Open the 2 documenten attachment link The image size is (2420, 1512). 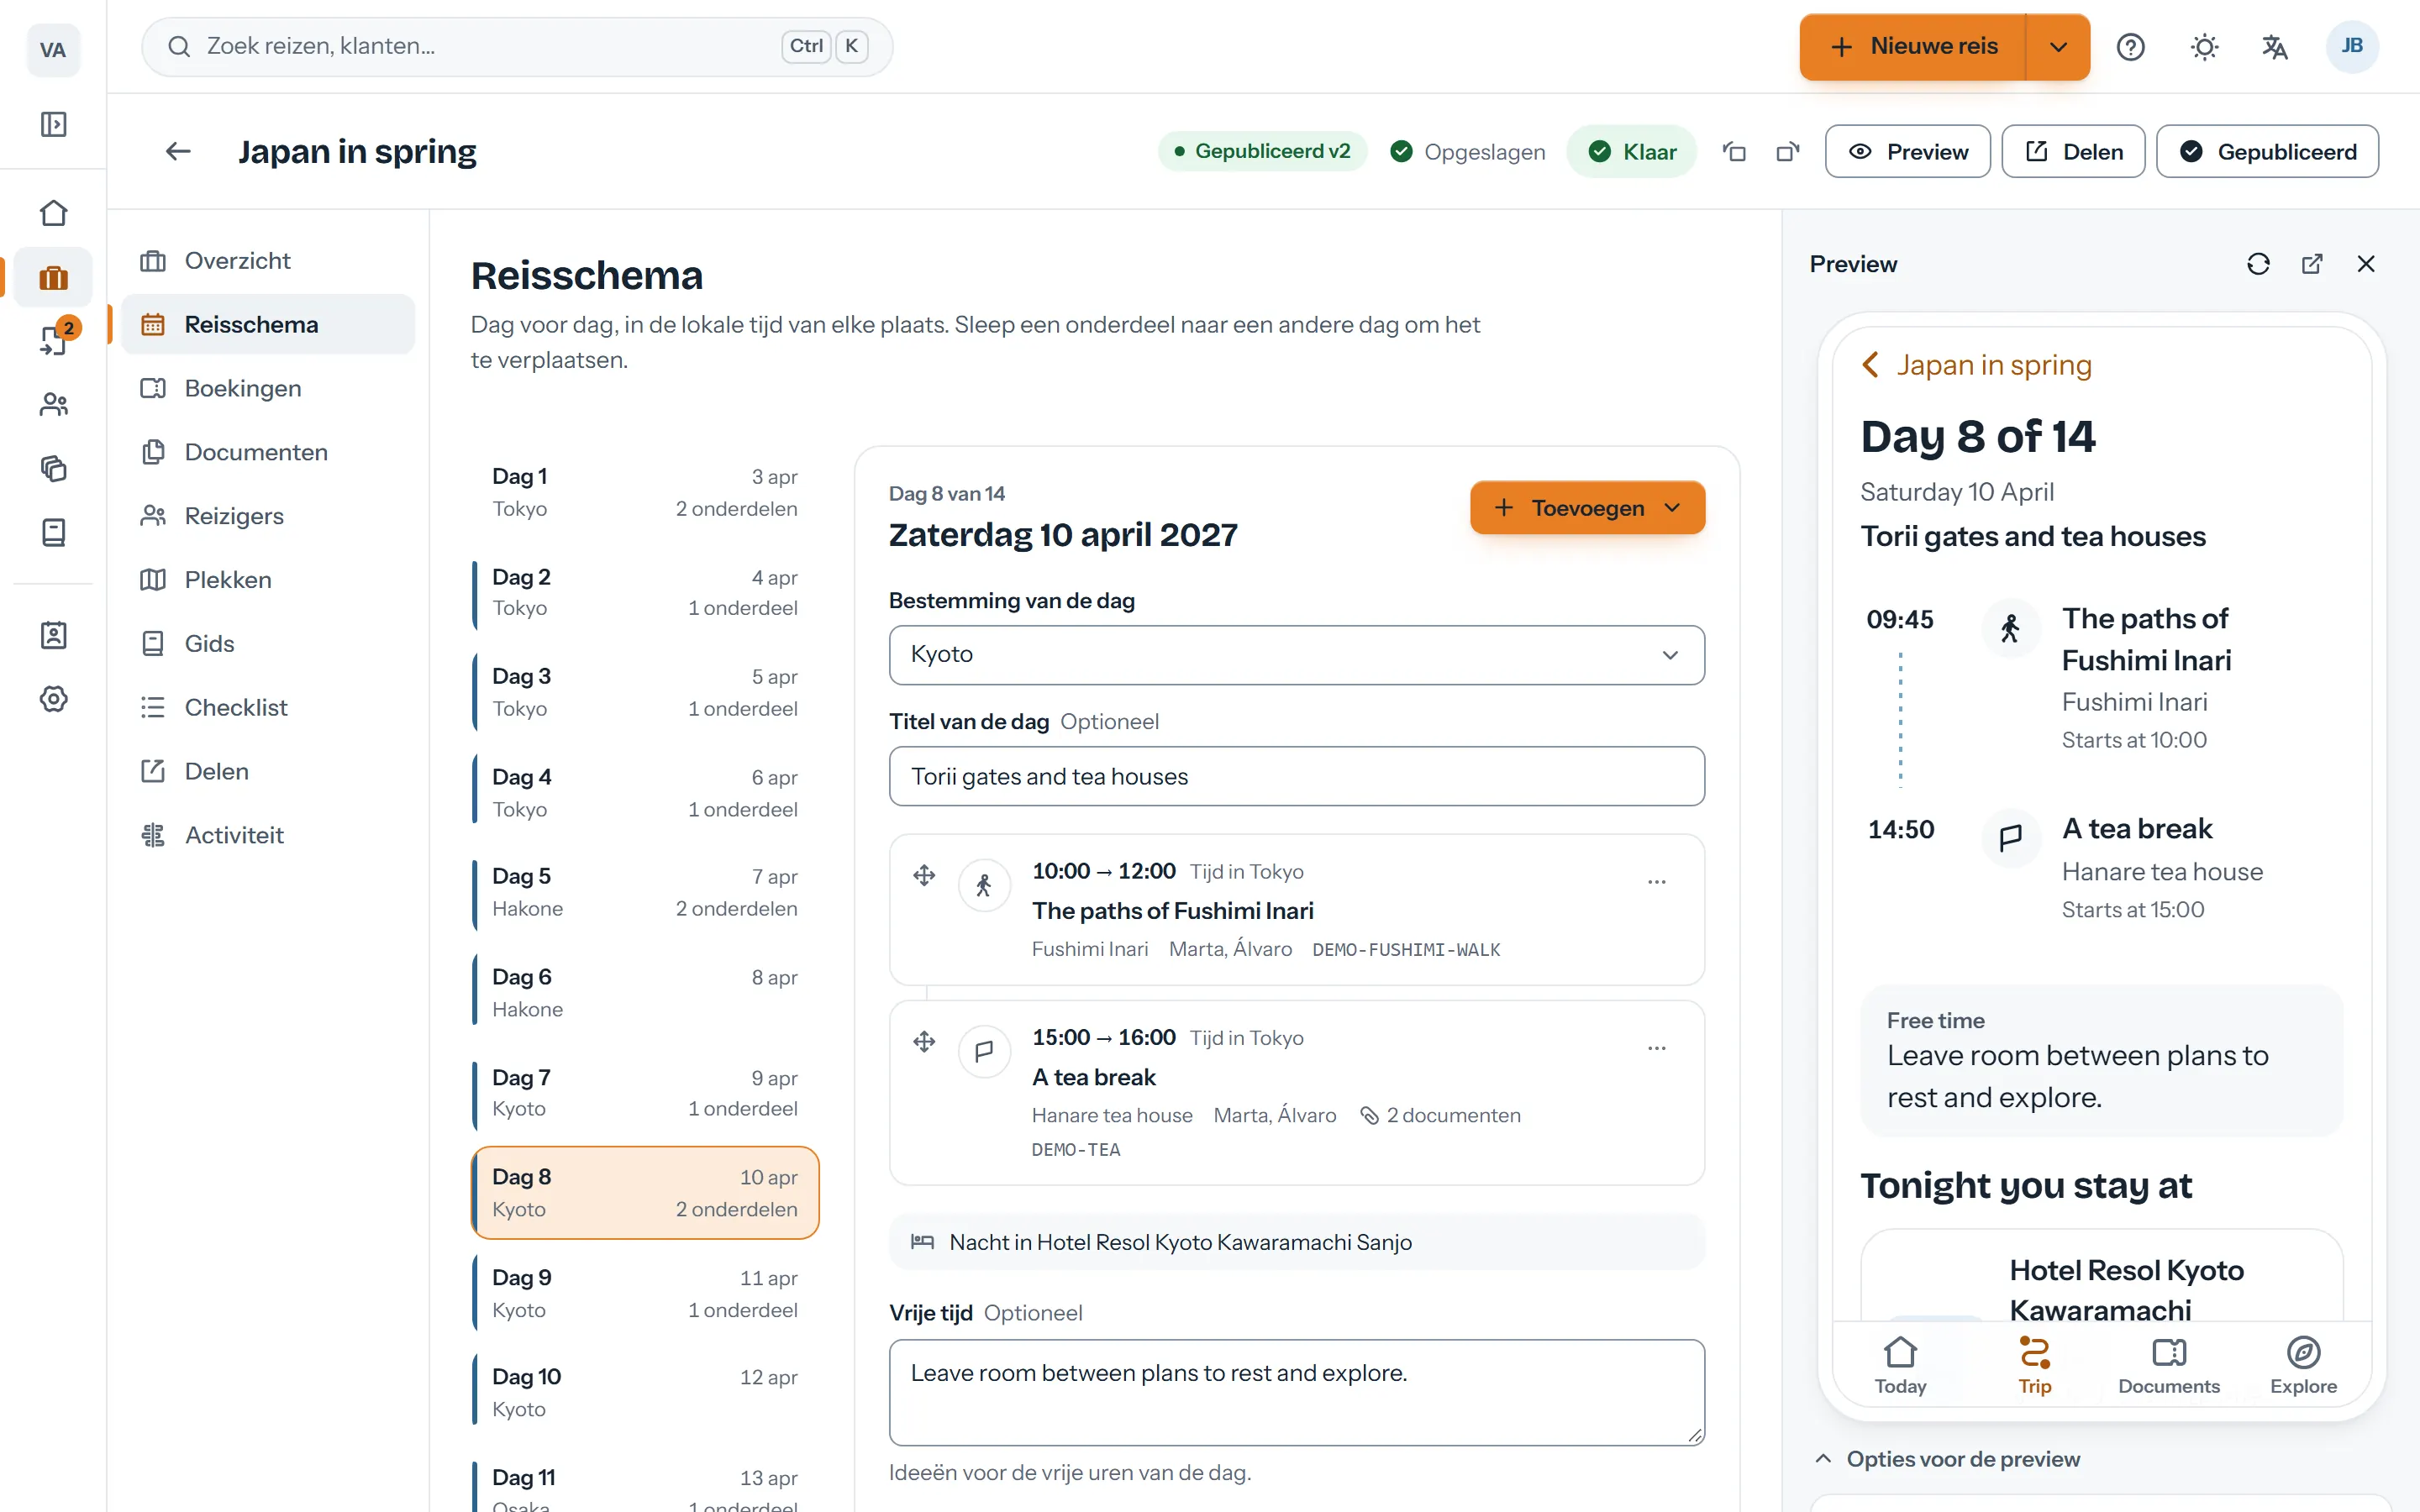1440,1116
